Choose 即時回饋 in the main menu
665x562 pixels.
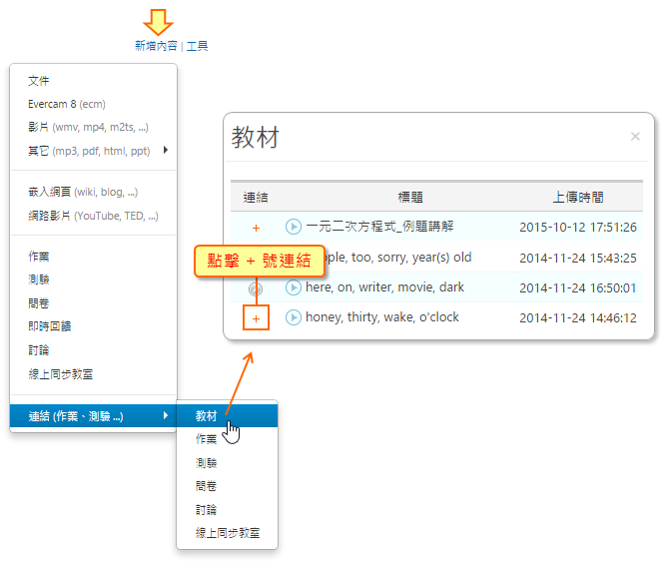tap(50, 326)
